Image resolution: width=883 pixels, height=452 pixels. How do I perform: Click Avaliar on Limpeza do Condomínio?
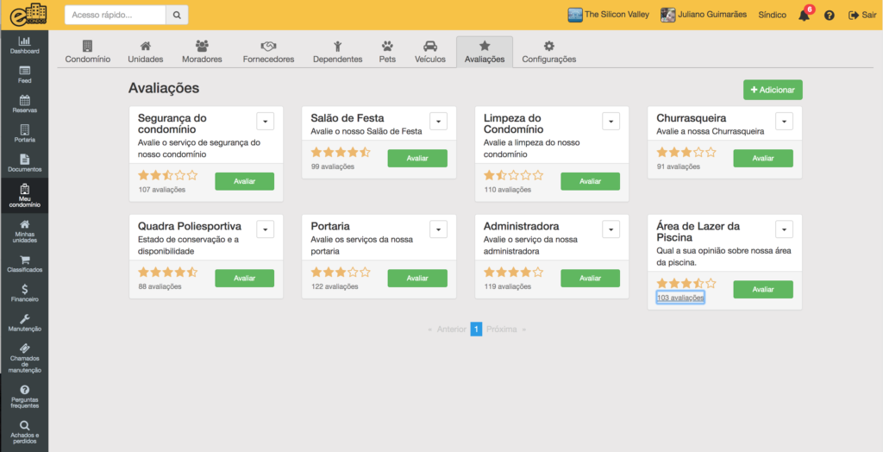pos(590,181)
